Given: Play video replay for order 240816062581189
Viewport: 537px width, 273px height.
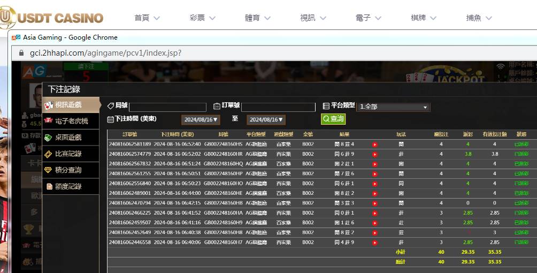Looking at the screenshot, I should click(375, 145).
